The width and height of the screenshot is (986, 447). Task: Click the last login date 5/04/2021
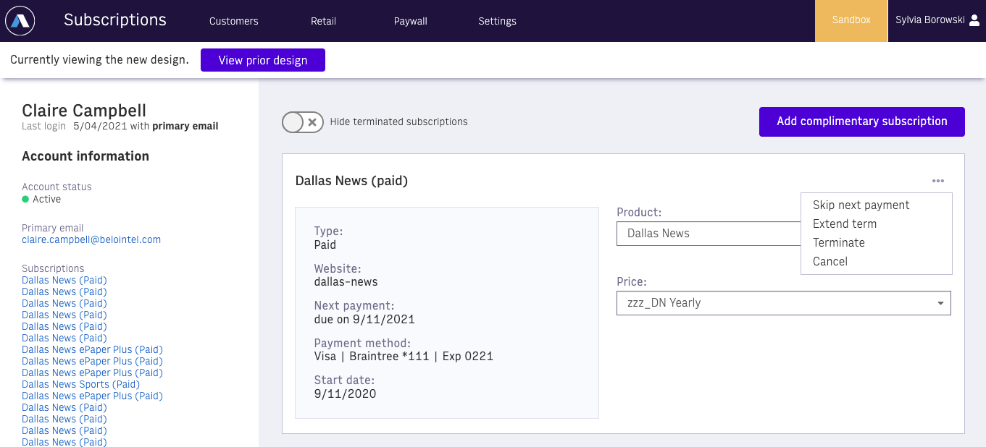pos(100,126)
